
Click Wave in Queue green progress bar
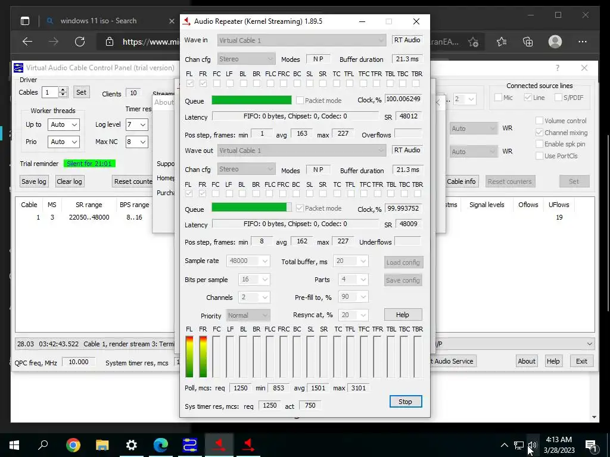252,100
